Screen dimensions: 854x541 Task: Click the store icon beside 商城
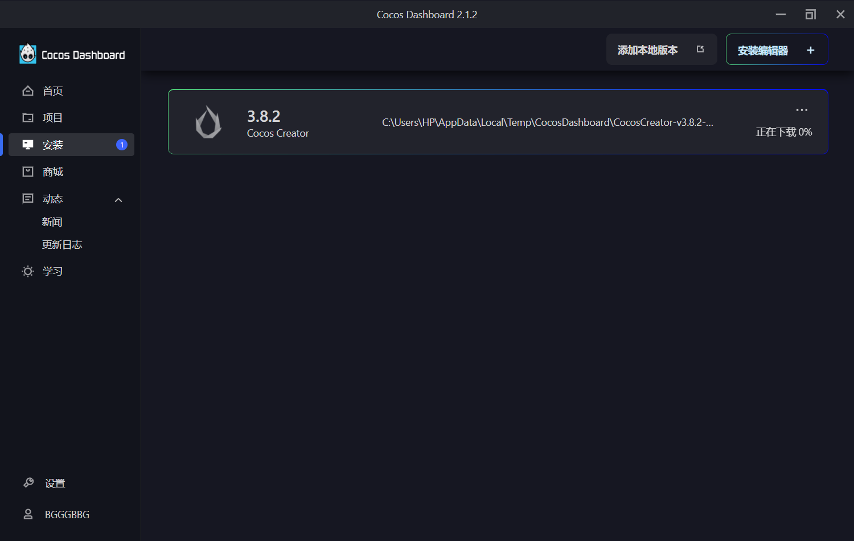click(x=28, y=171)
